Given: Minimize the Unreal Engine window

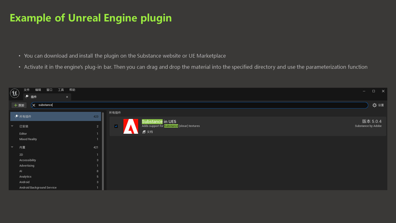Looking at the screenshot, I should [364, 91].
